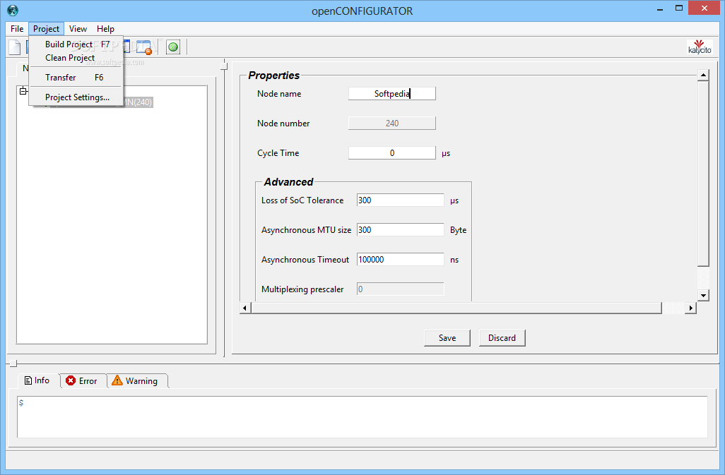Click the New Project page icon
The height and width of the screenshot is (475, 725).
click(x=14, y=47)
